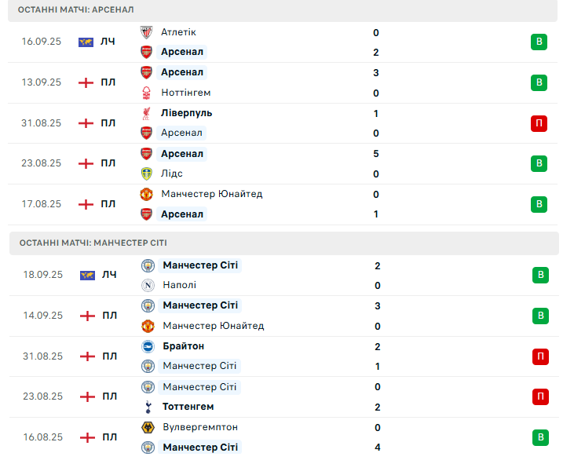Click red loss badge for Liverpool match
563x464 pixels.
539,123
